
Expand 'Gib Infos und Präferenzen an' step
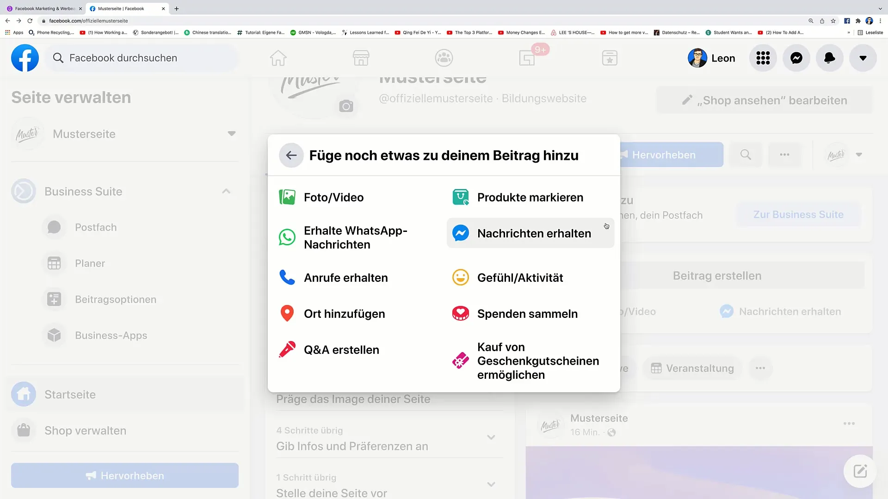[491, 438]
